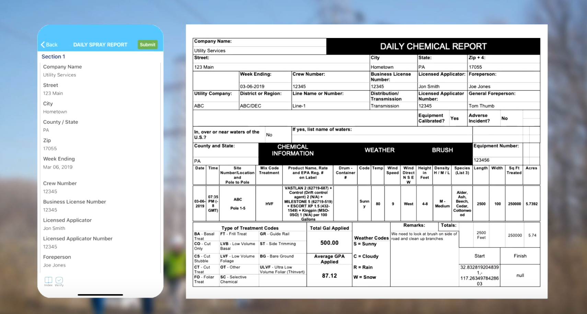Select the Section 1 header
587x314 pixels.
pos(53,56)
